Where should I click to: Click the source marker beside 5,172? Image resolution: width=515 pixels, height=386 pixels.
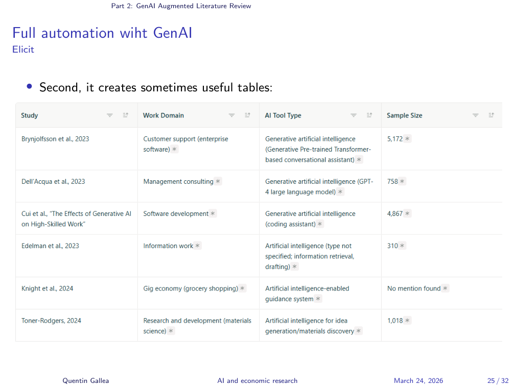(x=408, y=139)
